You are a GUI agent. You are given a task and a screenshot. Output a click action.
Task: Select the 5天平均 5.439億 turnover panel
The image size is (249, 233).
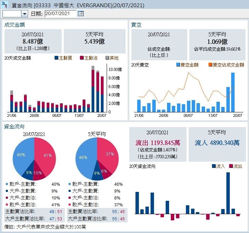click(x=95, y=41)
